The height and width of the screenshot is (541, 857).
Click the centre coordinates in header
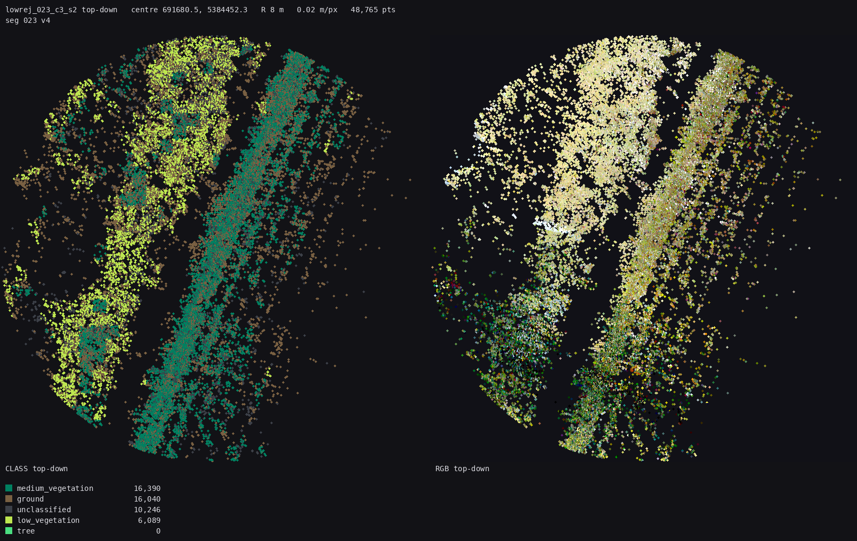pyautogui.click(x=189, y=10)
